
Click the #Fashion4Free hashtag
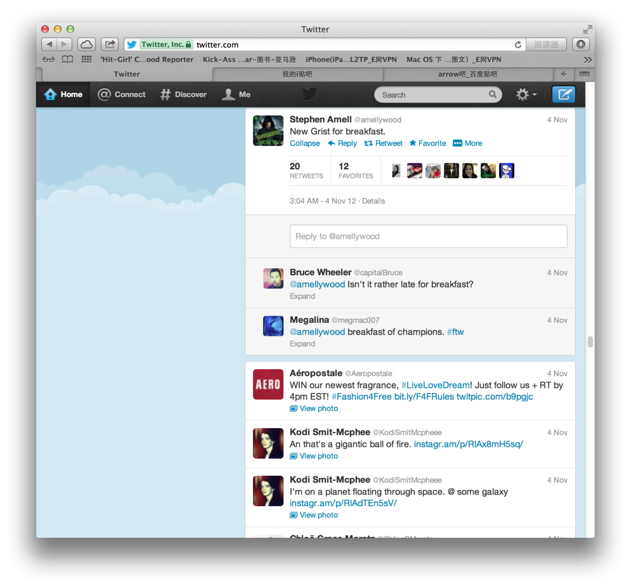pyautogui.click(x=362, y=397)
